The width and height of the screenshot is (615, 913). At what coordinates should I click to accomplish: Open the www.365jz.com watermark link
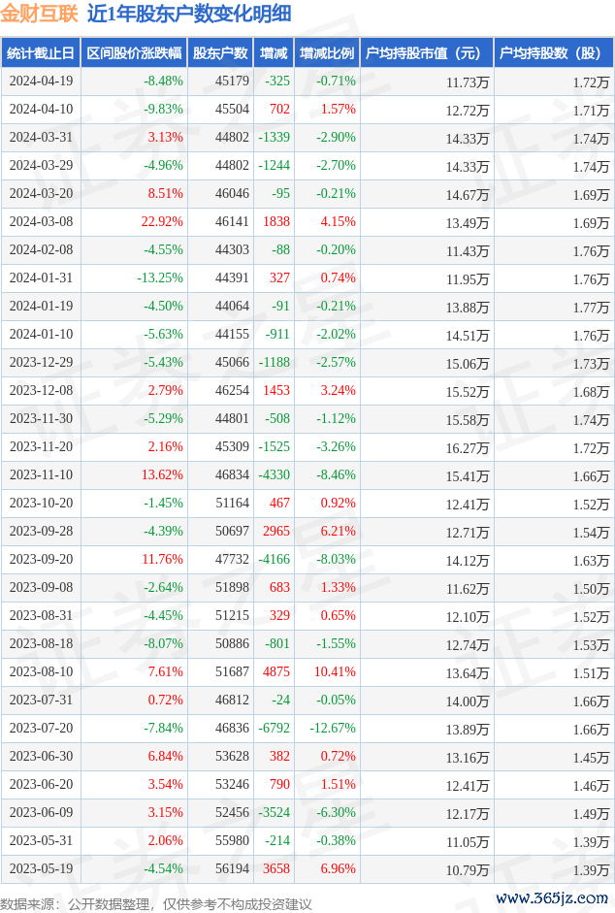pyautogui.click(x=552, y=897)
